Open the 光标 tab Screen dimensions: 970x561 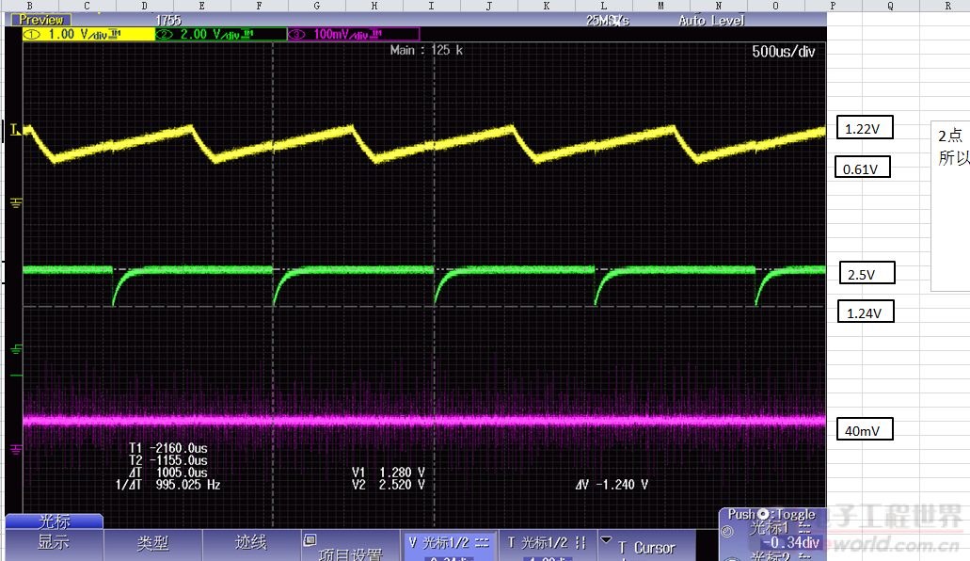55,521
